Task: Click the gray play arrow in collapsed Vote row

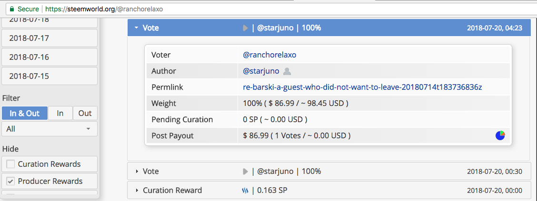Action: pyautogui.click(x=245, y=172)
